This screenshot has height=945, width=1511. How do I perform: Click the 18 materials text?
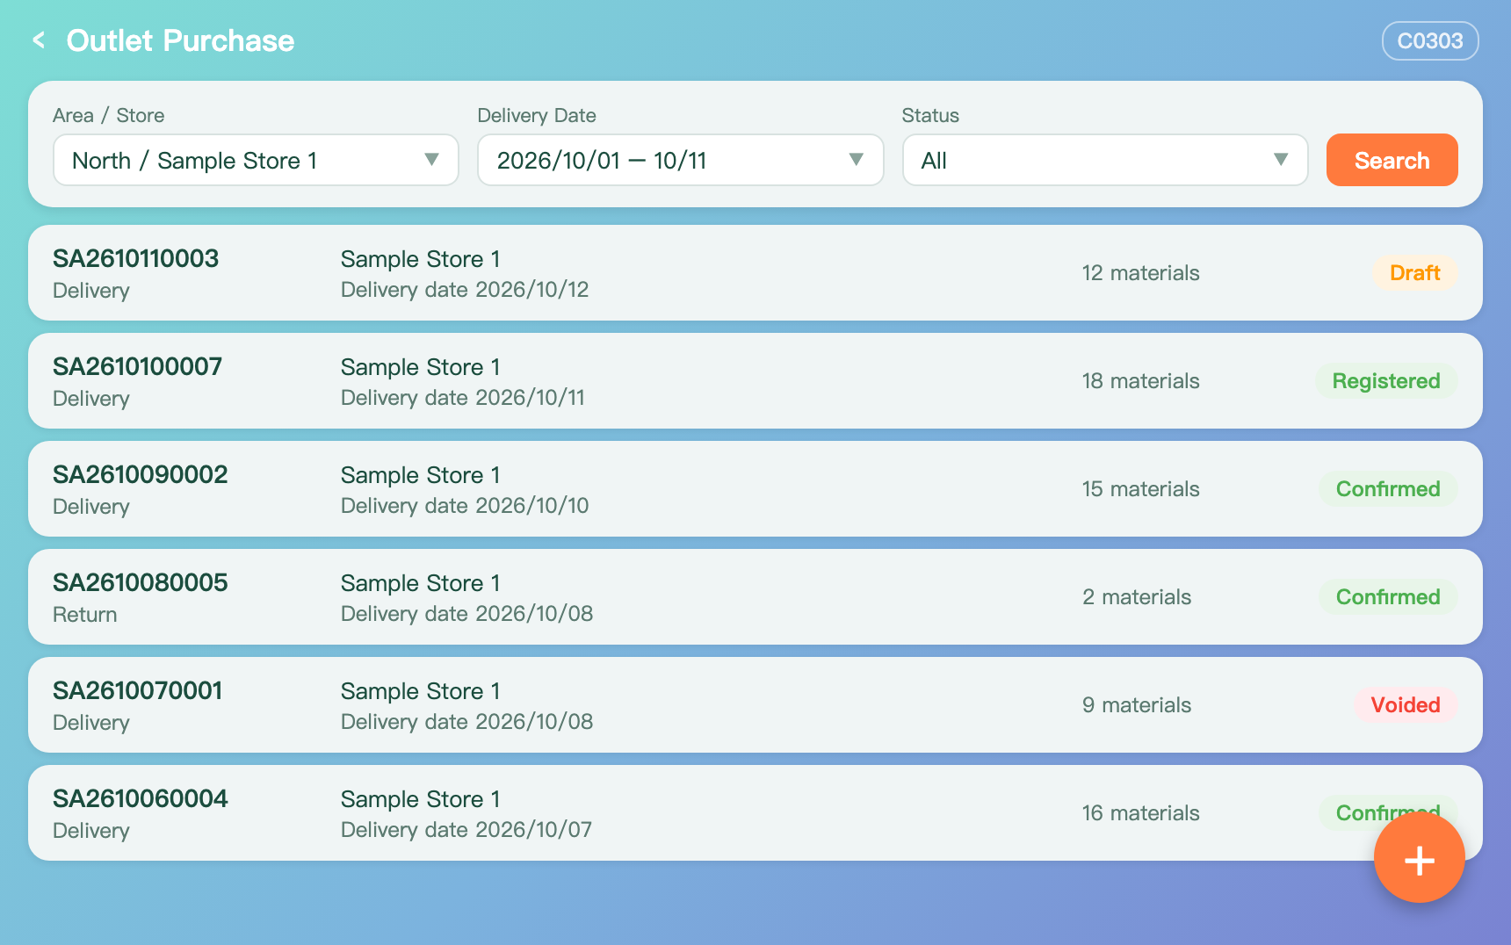1140,381
